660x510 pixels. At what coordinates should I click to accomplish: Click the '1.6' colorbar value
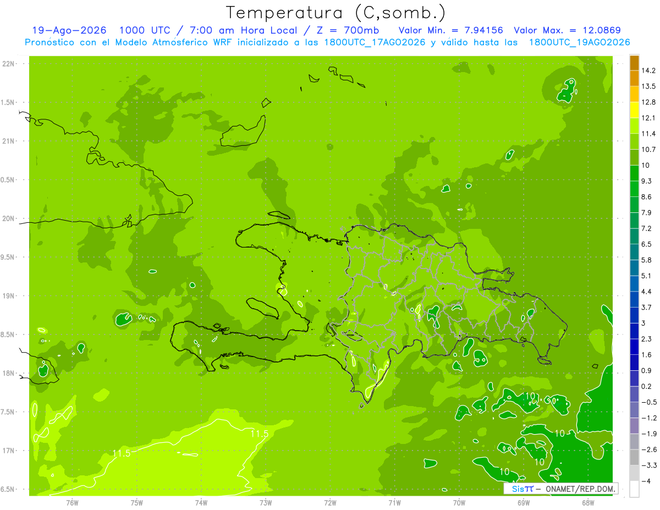point(647,354)
